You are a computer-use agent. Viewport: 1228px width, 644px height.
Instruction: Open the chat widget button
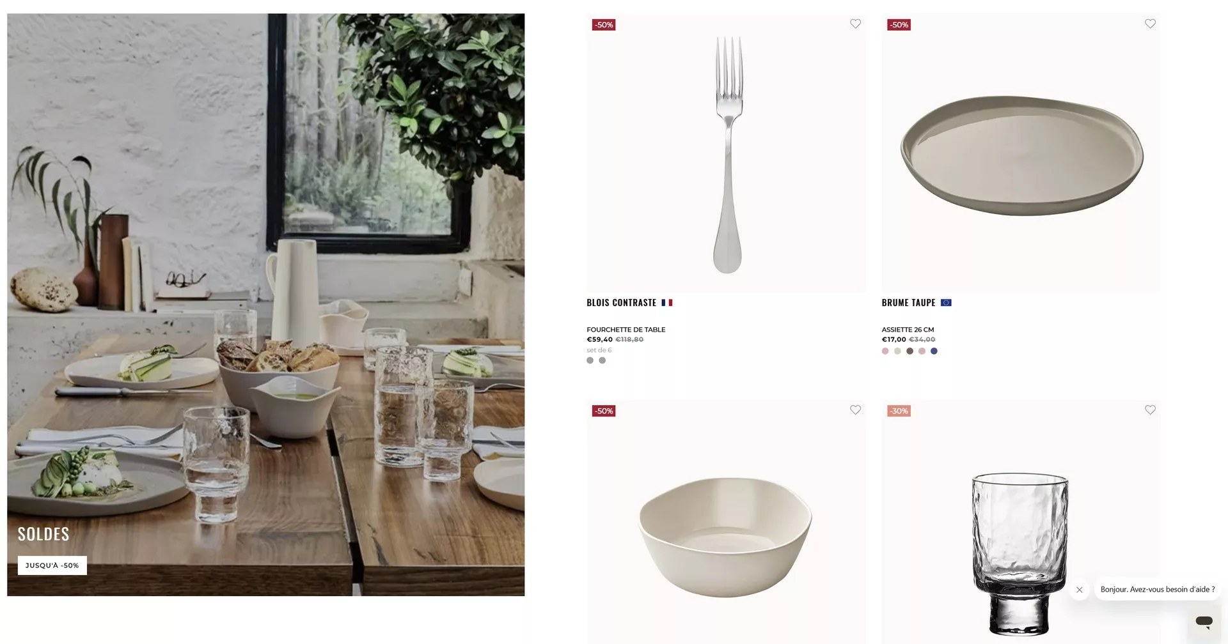tap(1204, 620)
